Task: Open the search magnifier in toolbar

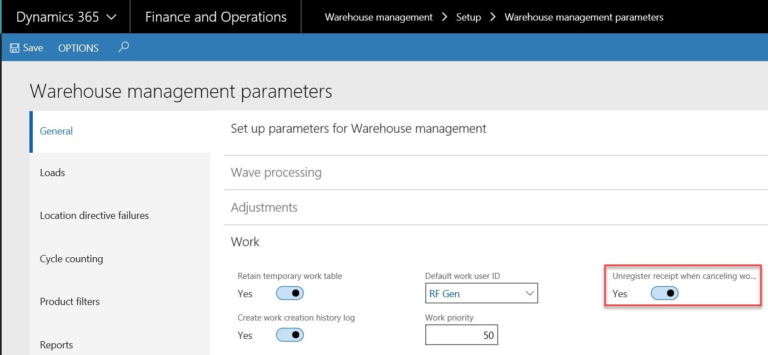Action: click(x=123, y=47)
